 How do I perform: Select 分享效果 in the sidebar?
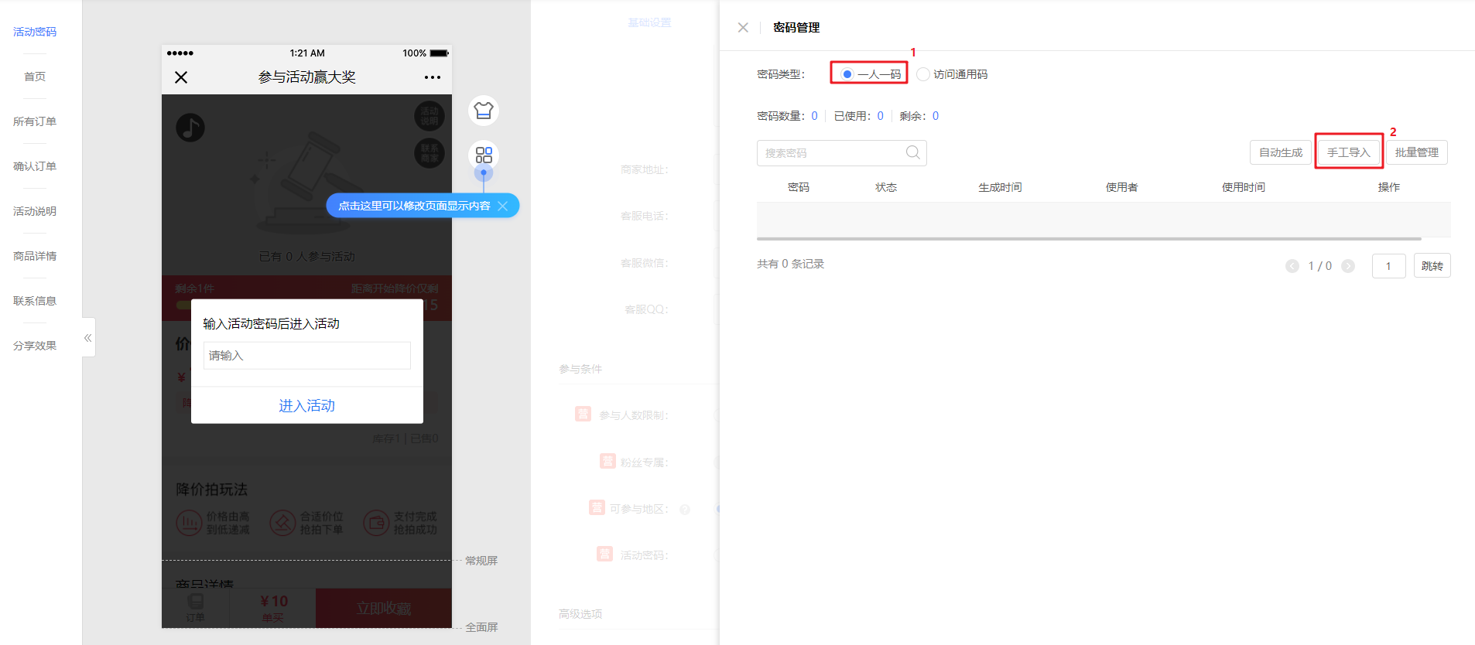click(x=35, y=346)
